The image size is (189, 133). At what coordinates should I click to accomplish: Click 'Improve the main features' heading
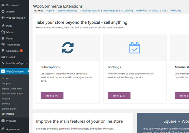(x=79, y=121)
